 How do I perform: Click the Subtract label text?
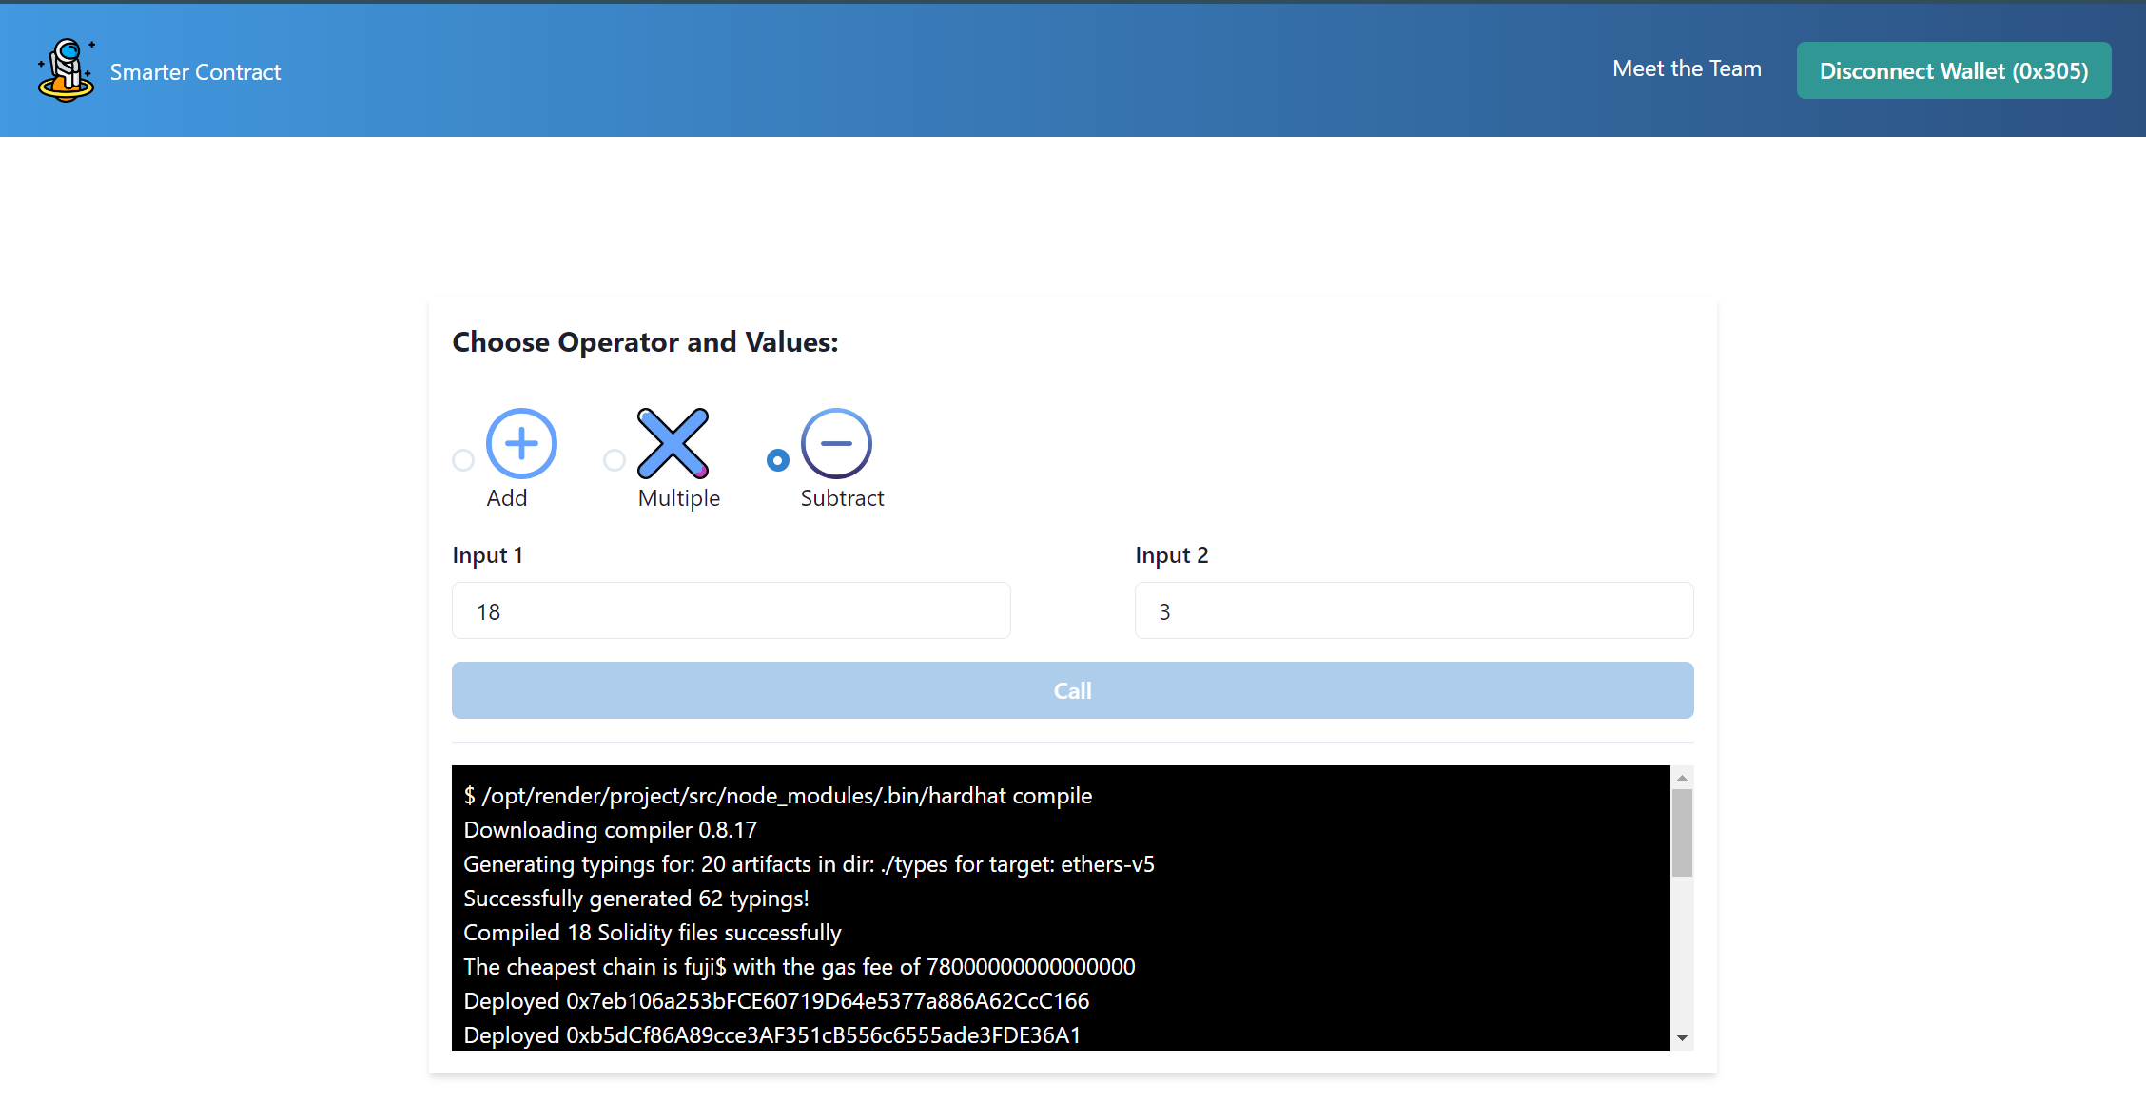tap(842, 498)
